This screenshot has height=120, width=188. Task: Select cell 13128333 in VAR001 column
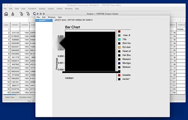point(15,36)
